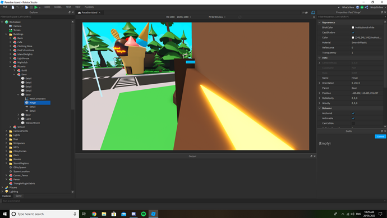The image size is (387, 218).
Task: Open the What's New link
Action: (348, 7)
